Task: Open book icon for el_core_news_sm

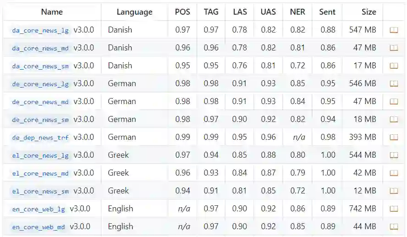Action: [394, 191]
